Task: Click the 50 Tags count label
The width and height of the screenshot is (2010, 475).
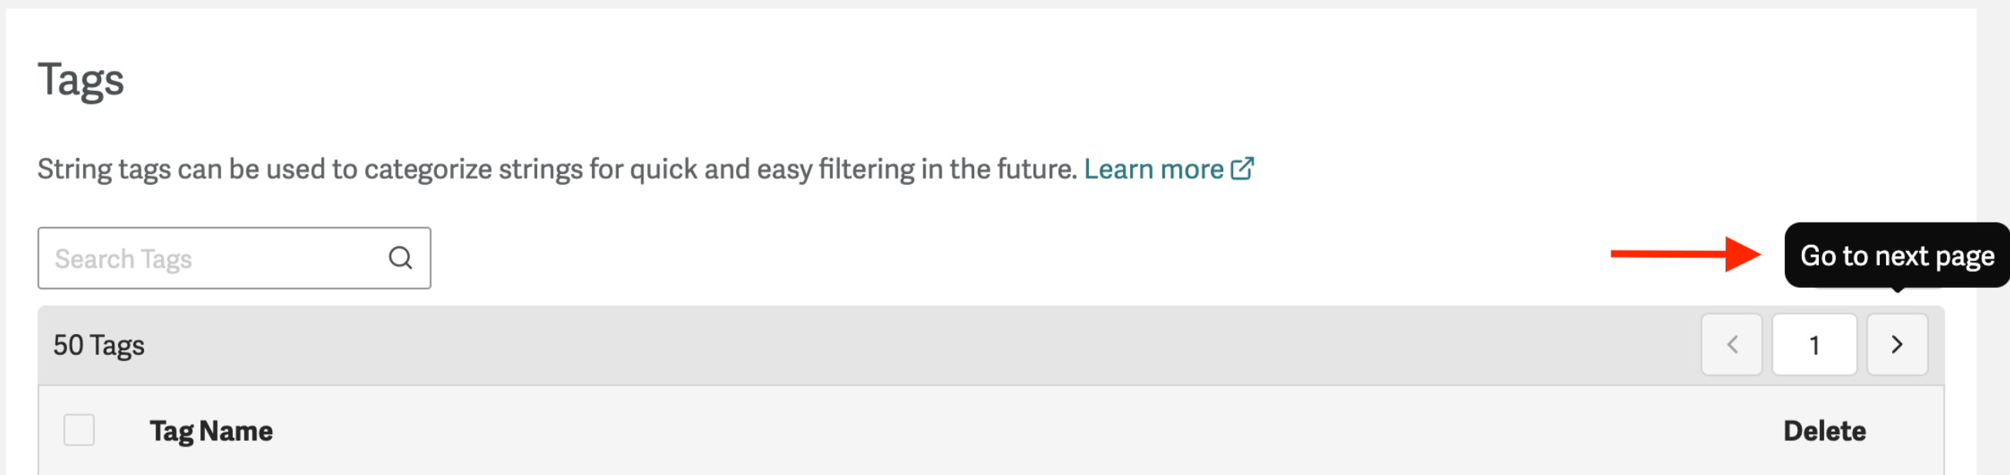Action: click(99, 345)
